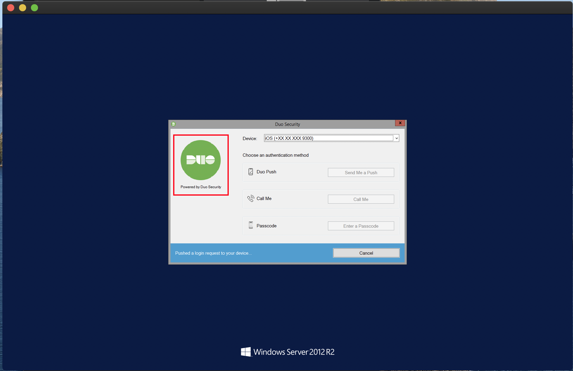Viewport: 573px width, 371px height.
Task: Click the Pushed a login request message
Action: click(x=213, y=253)
